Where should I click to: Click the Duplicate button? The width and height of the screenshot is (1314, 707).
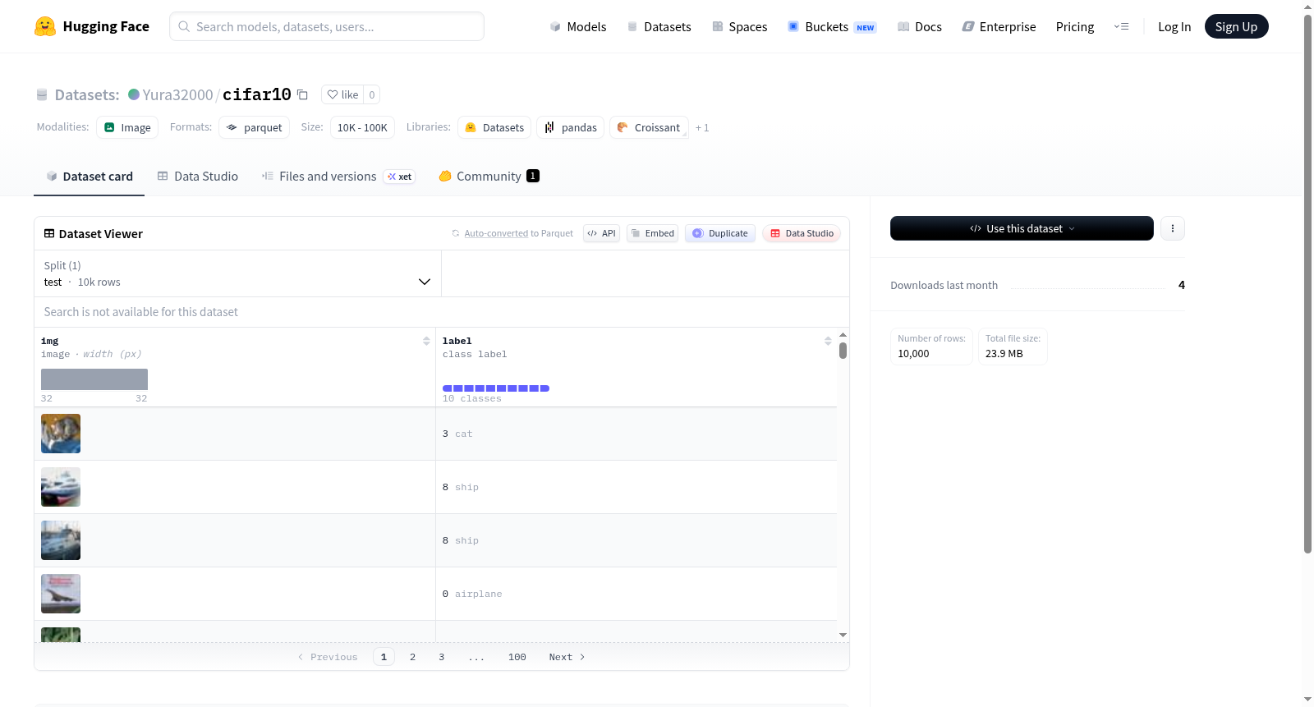(720, 233)
